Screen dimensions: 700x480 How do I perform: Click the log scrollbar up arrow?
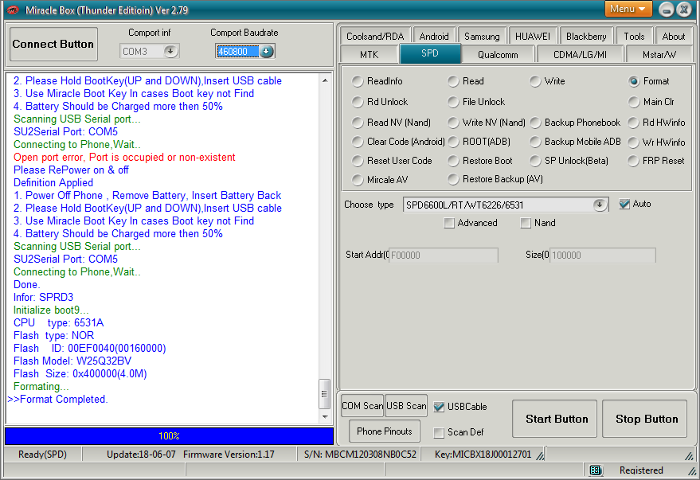(x=325, y=80)
